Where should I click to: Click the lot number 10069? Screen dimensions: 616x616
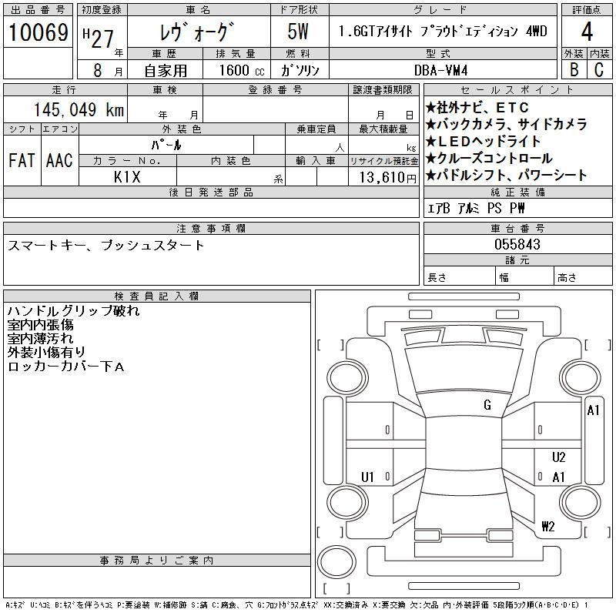[x=38, y=33]
